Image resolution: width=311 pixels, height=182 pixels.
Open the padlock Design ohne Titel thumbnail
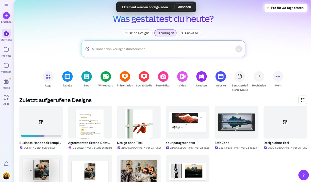pyautogui.click(x=139, y=122)
